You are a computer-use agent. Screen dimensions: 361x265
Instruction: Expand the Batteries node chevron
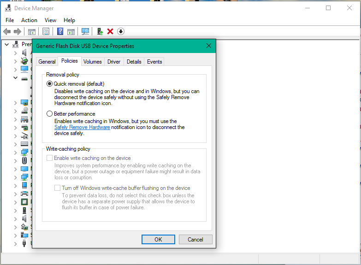click(x=15, y=61)
